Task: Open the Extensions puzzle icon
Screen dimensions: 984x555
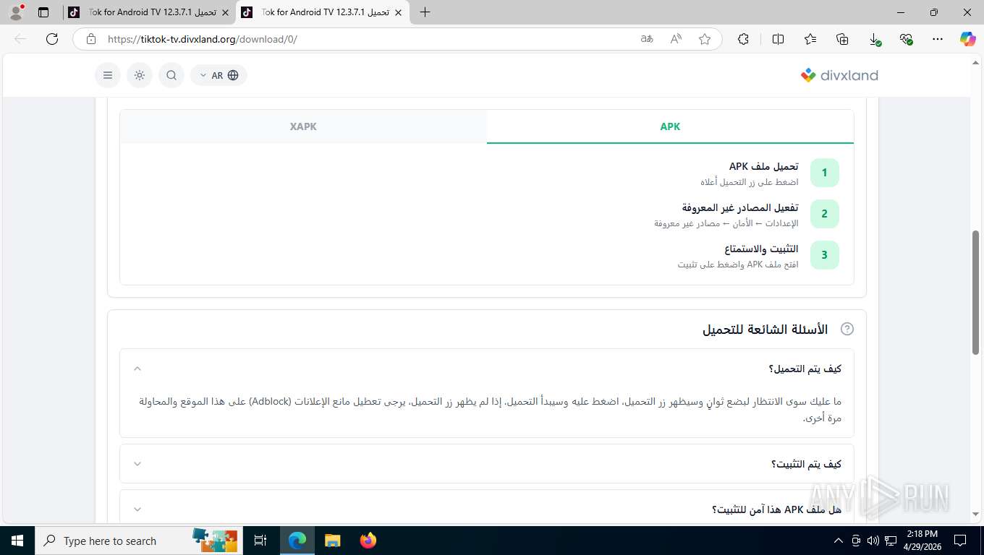Action: coord(743,39)
